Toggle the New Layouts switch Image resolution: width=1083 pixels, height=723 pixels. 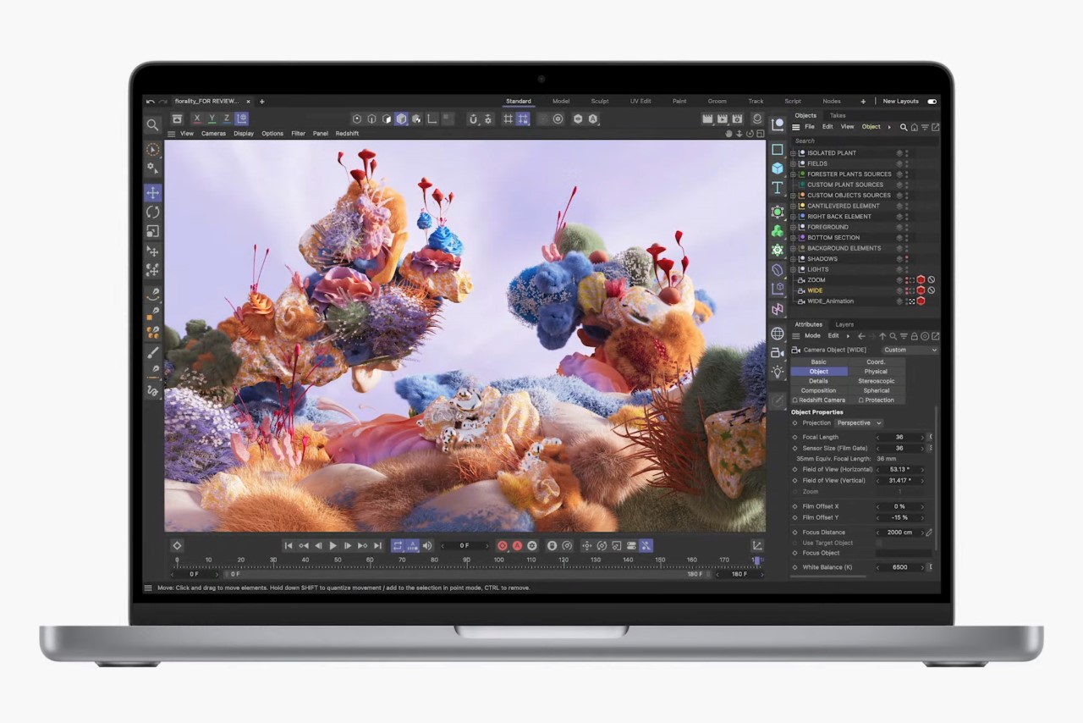coord(932,102)
